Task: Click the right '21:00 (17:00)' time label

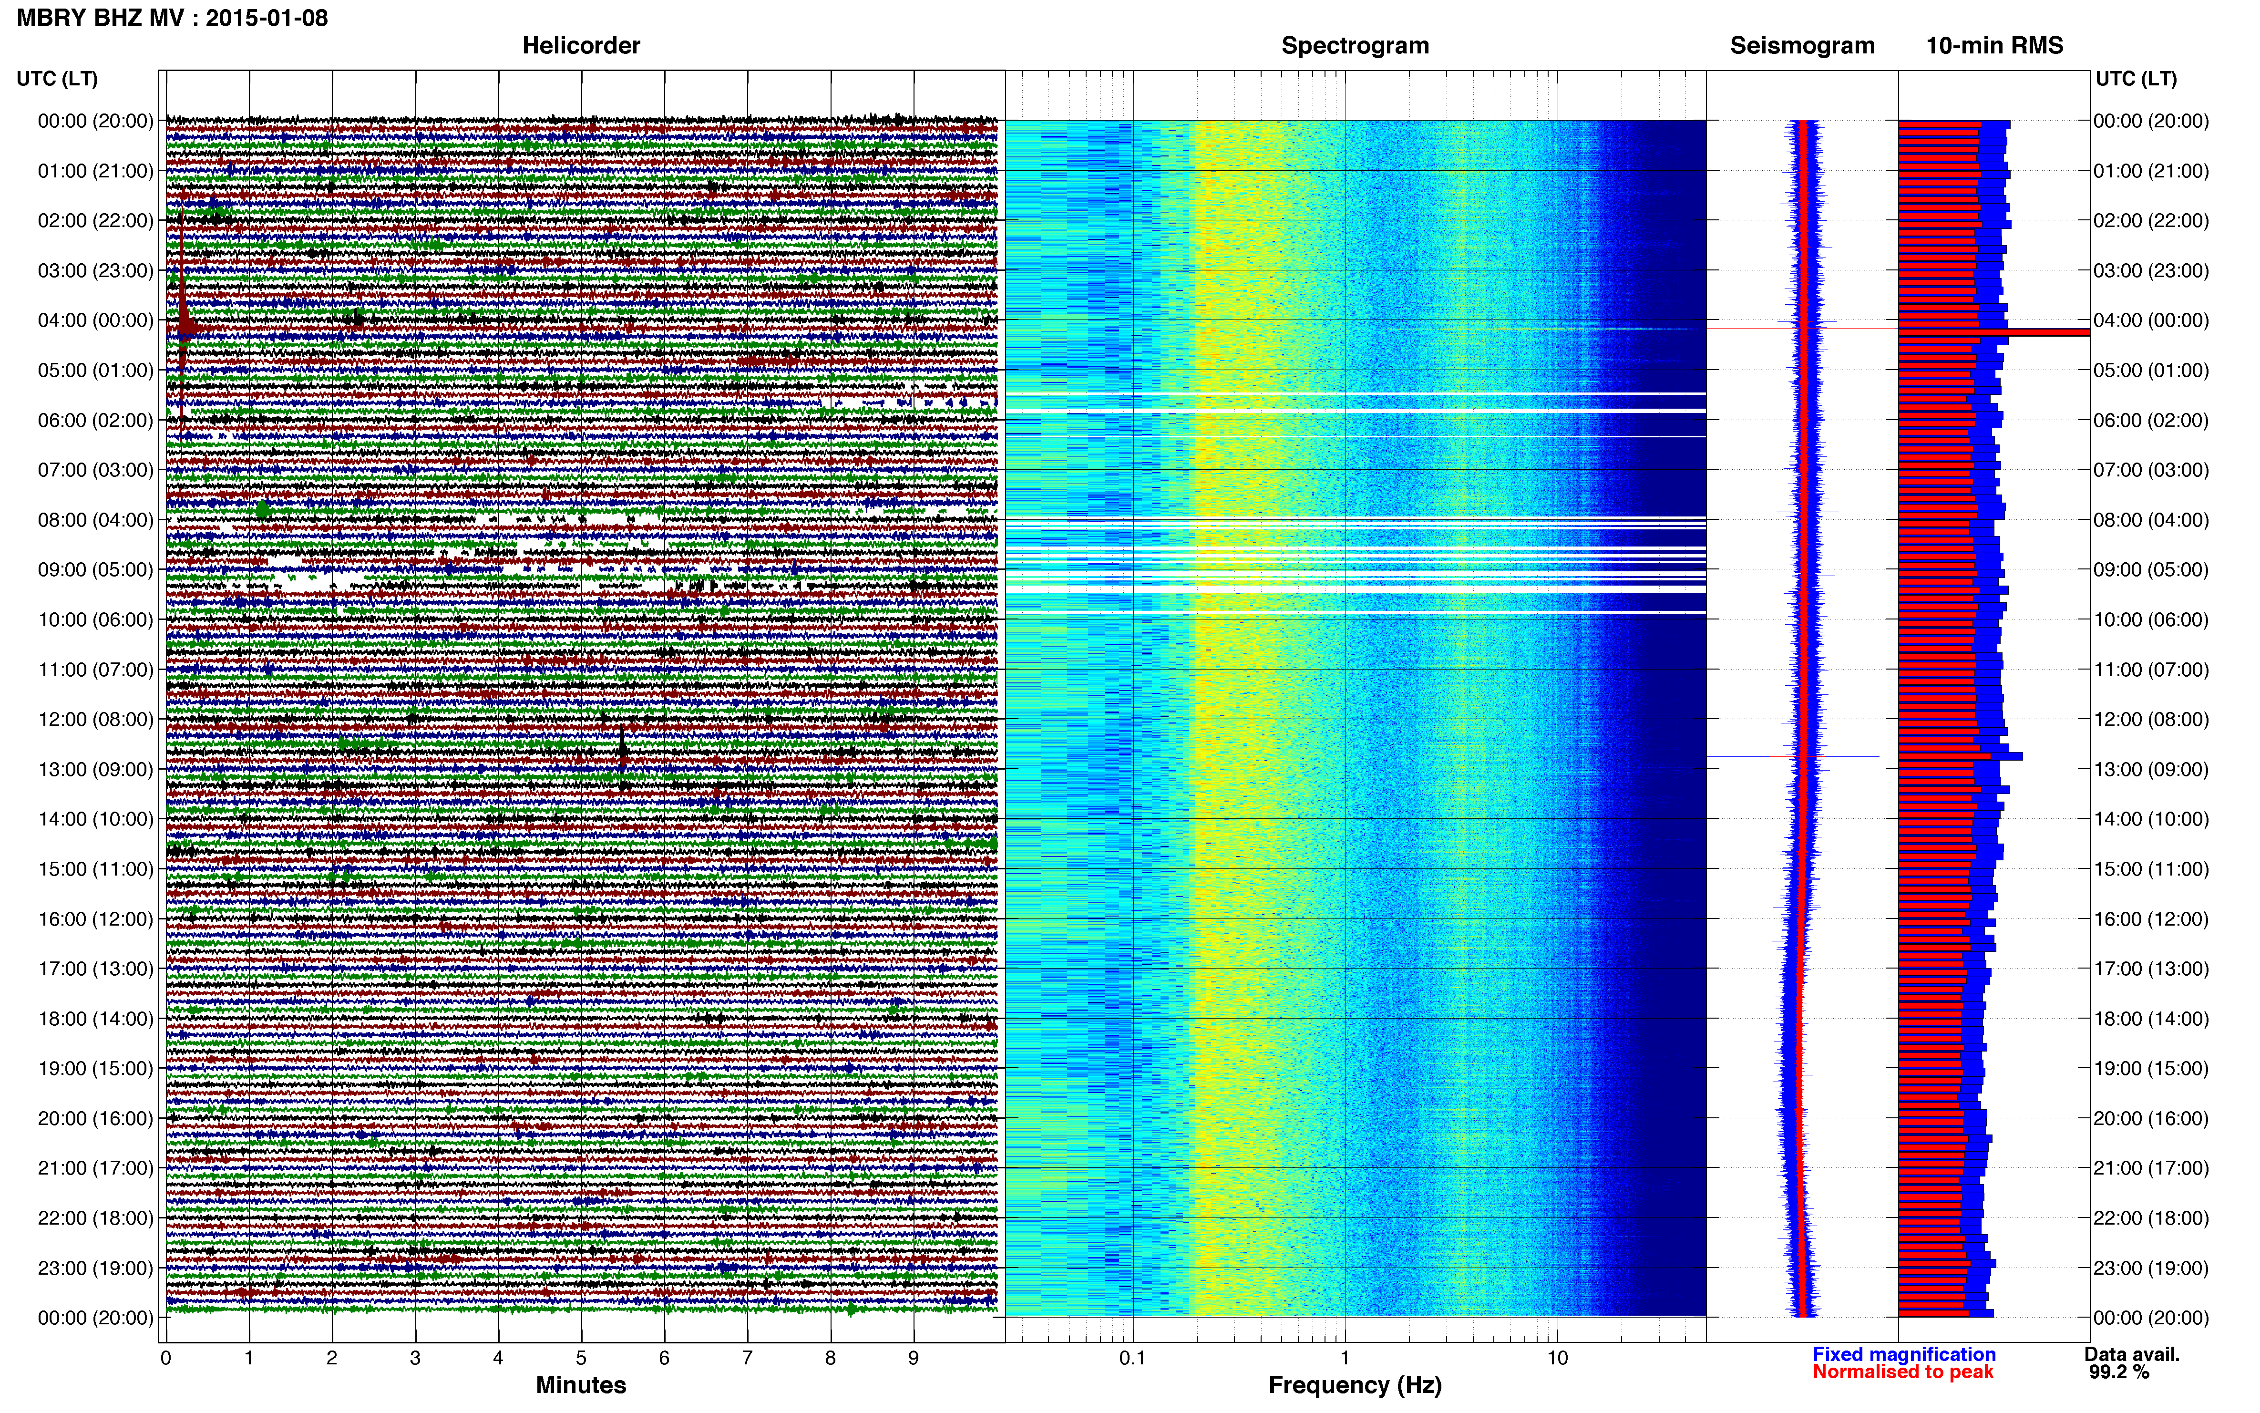Action: point(2152,1168)
